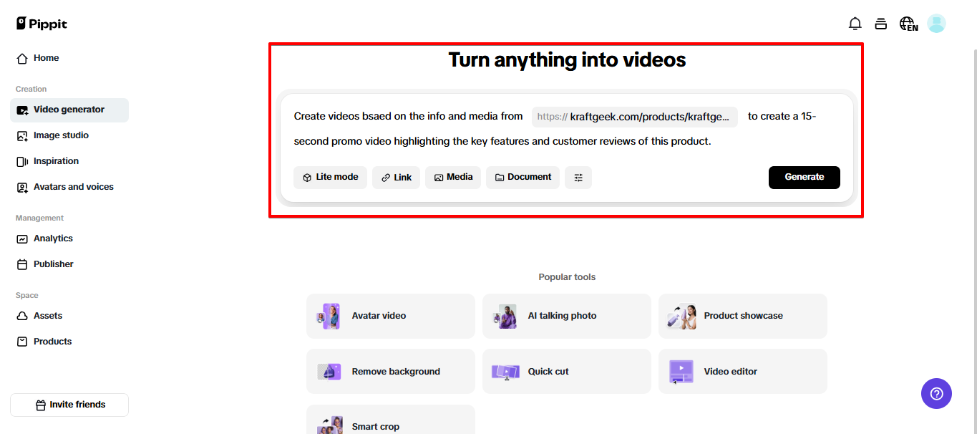
Task: Open the advanced settings icon near Document
Action: click(x=578, y=177)
